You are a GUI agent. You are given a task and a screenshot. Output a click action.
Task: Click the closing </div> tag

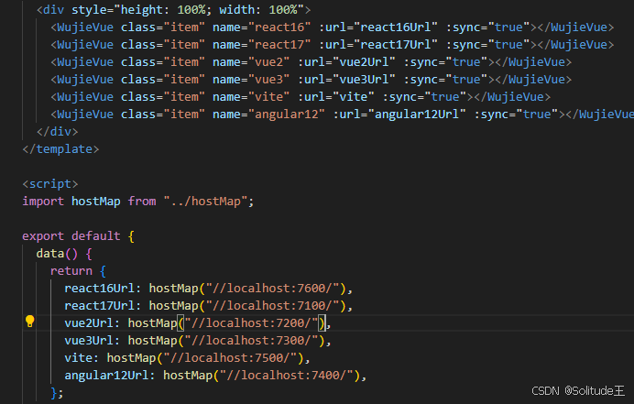(57, 131)
